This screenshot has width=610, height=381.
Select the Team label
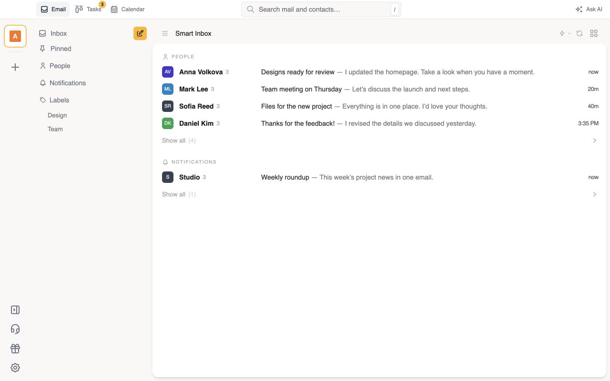click(x=55, y=129)
